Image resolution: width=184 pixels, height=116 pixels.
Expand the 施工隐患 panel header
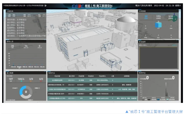[10, 73]
